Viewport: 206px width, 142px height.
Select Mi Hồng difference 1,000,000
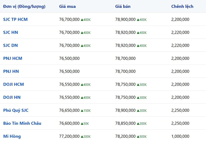click(x=180, y=136)
